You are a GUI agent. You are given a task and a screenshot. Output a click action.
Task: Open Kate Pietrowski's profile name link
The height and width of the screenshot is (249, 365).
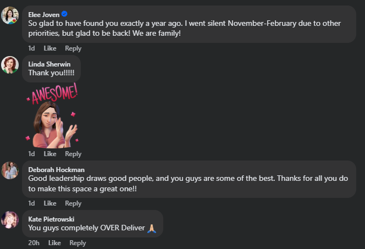[x=53, y=219]
